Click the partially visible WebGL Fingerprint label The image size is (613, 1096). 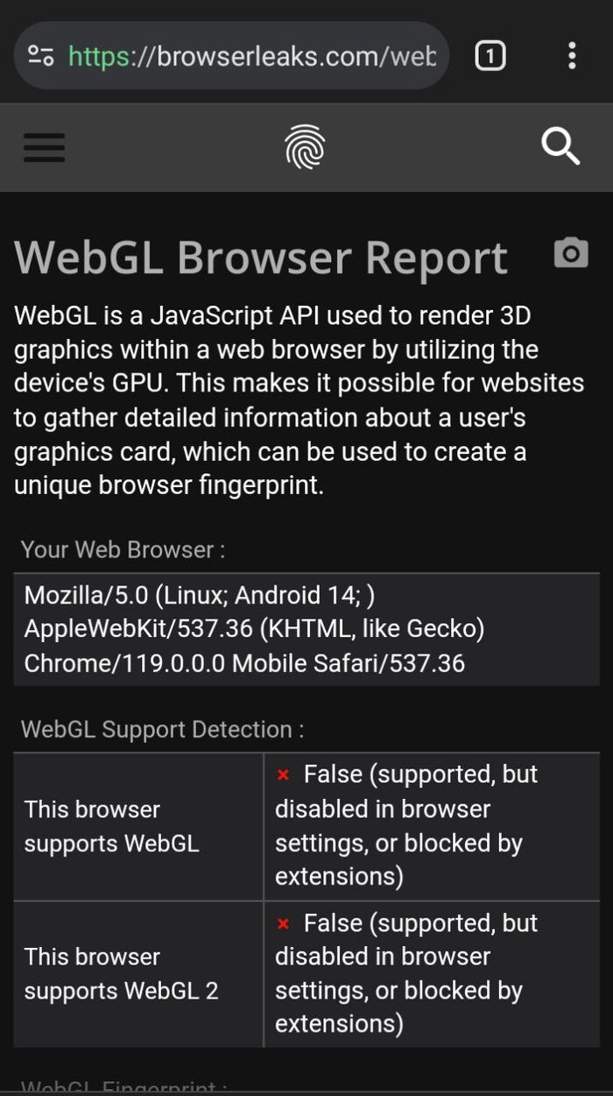coord(123,1087)
